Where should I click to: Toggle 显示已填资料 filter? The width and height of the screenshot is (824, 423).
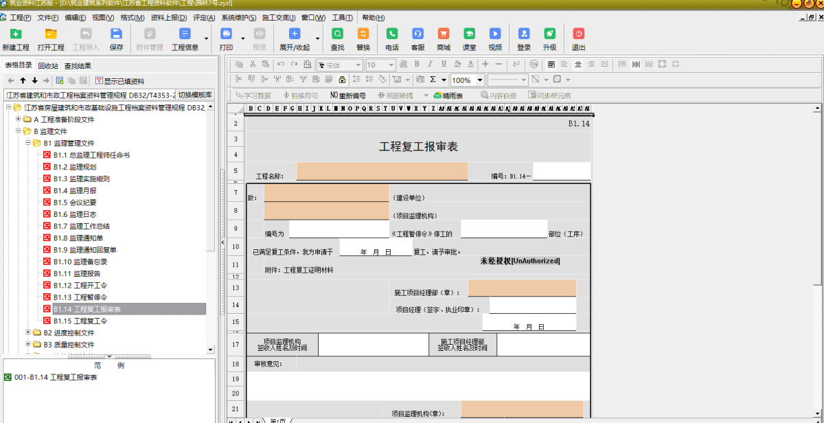pyautogui.click(x=119, y=81)
